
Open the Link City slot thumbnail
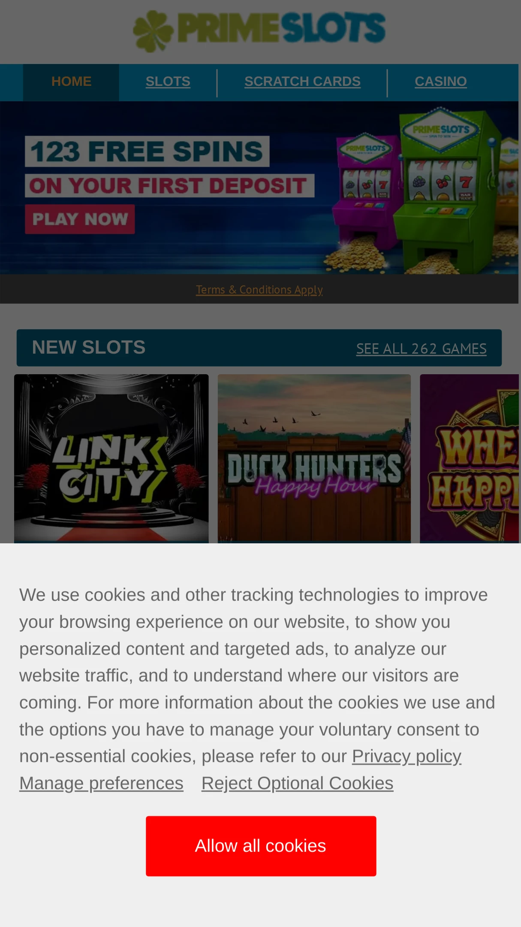click(111, 458)
